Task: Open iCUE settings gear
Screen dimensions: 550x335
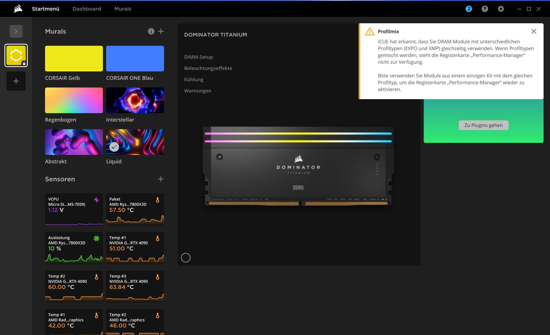Action: pos(501,9)
